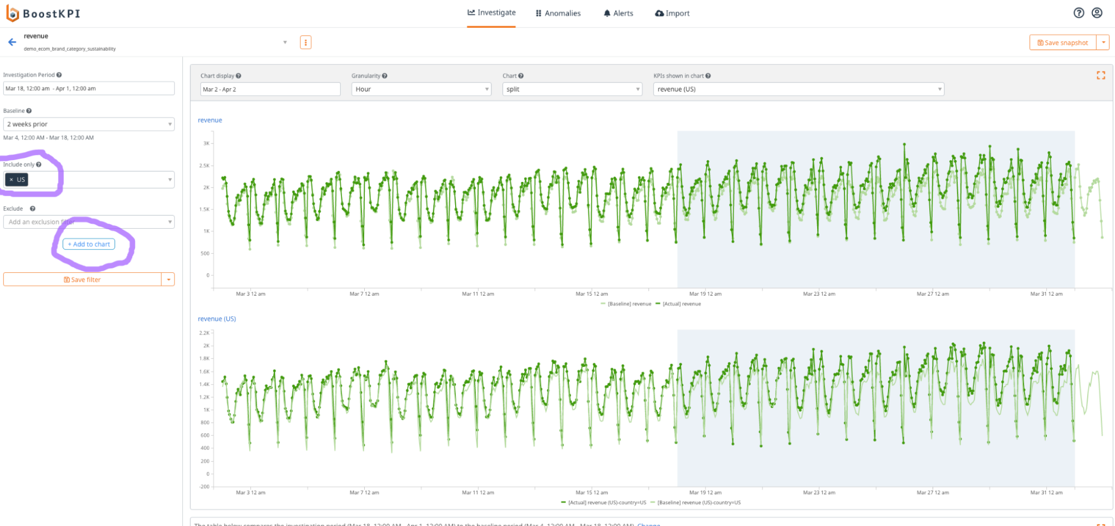Click the BoostKPI logo icon
Image resolution: width=1115 pixels, height=526 pixels.
point(12,13)
